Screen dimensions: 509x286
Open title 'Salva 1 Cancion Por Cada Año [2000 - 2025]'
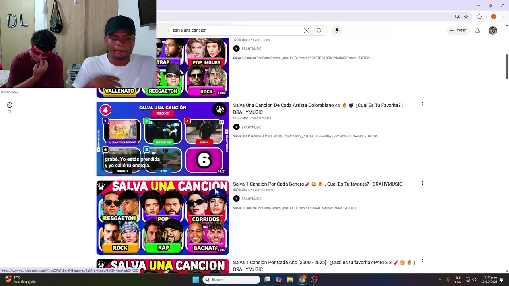tap(324, 266)
